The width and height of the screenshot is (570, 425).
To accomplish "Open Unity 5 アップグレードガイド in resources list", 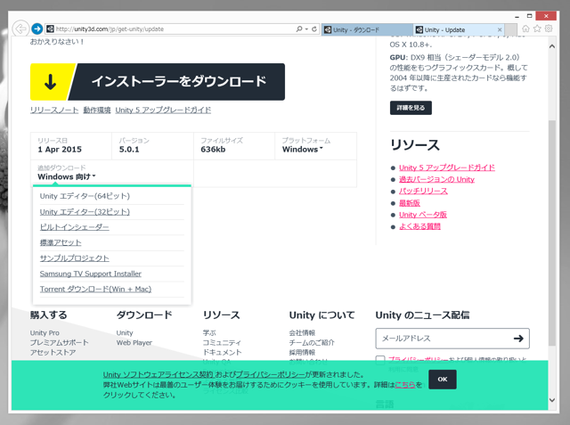I will point(447,168).
